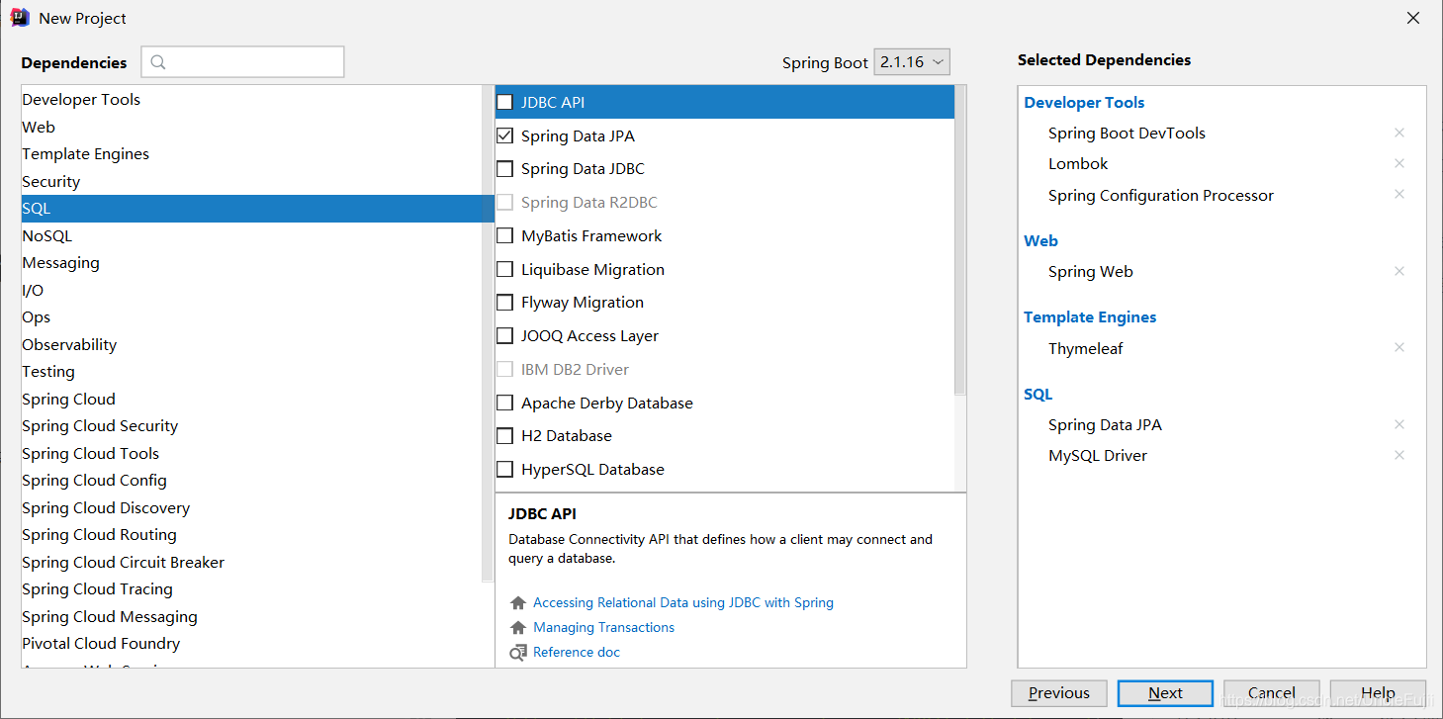The width and height of the screenshot is (1443, 719).
Task: Select Spring Cloud Routing category
Action: [x=251, y=535]
